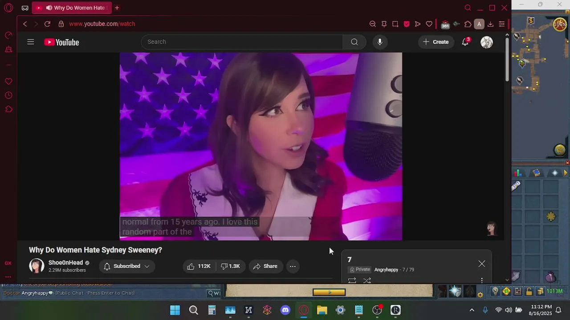
Task: Open the volume control in tray
Action: [x=508, y=310]
